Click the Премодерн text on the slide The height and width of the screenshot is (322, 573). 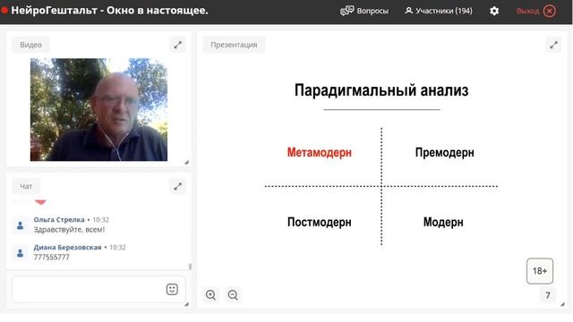444,152
